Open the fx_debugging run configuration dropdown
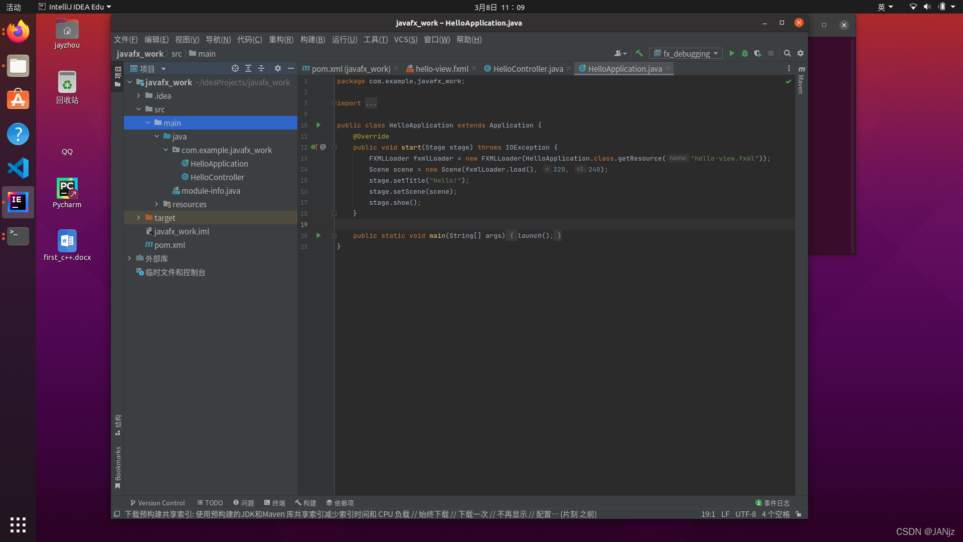Image resolution: width=963 pixels, height=542 pixels. point(687,53)
